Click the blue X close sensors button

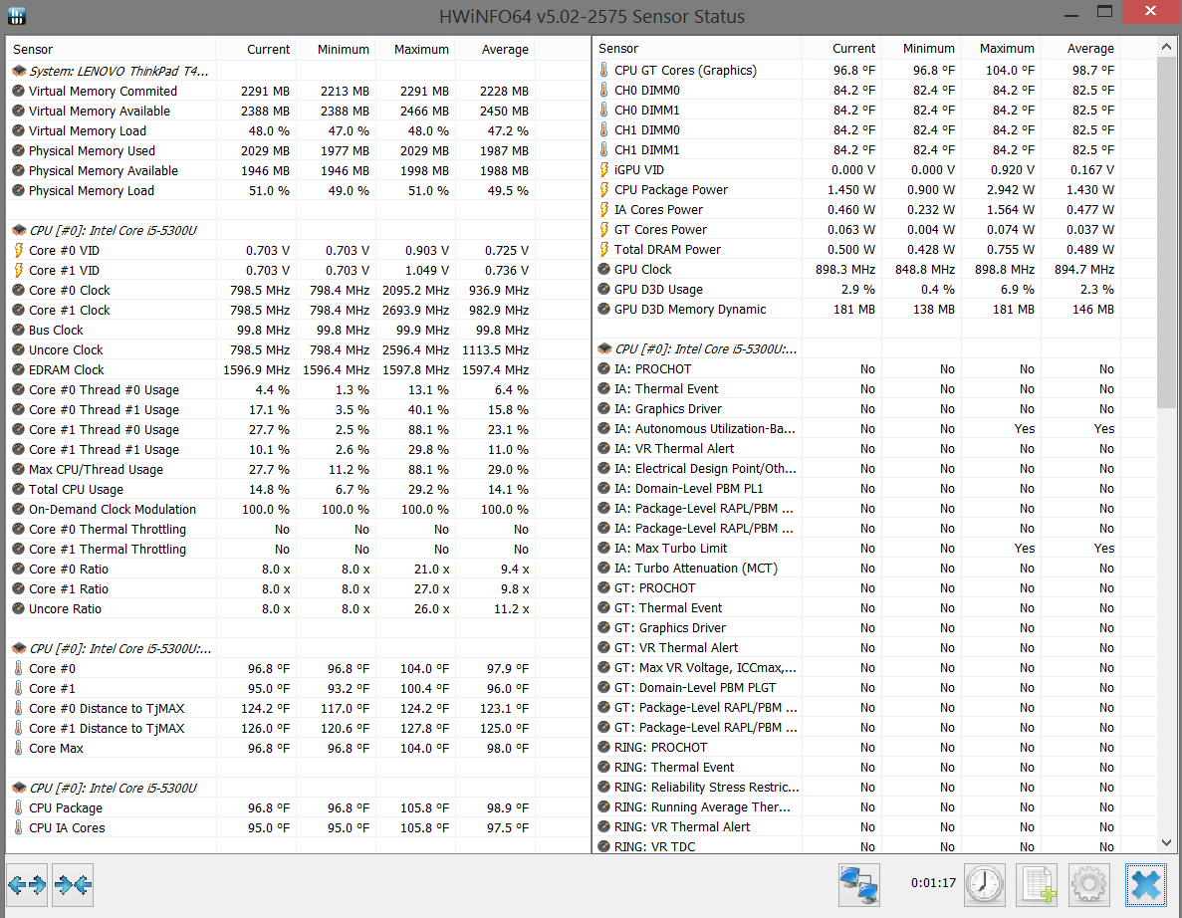click(1146, 885)
